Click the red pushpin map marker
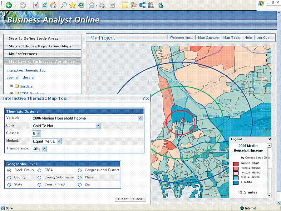Image resolution: width=281 pixels, height=211 pixels. pyautogui.click(x=183, y=120)
